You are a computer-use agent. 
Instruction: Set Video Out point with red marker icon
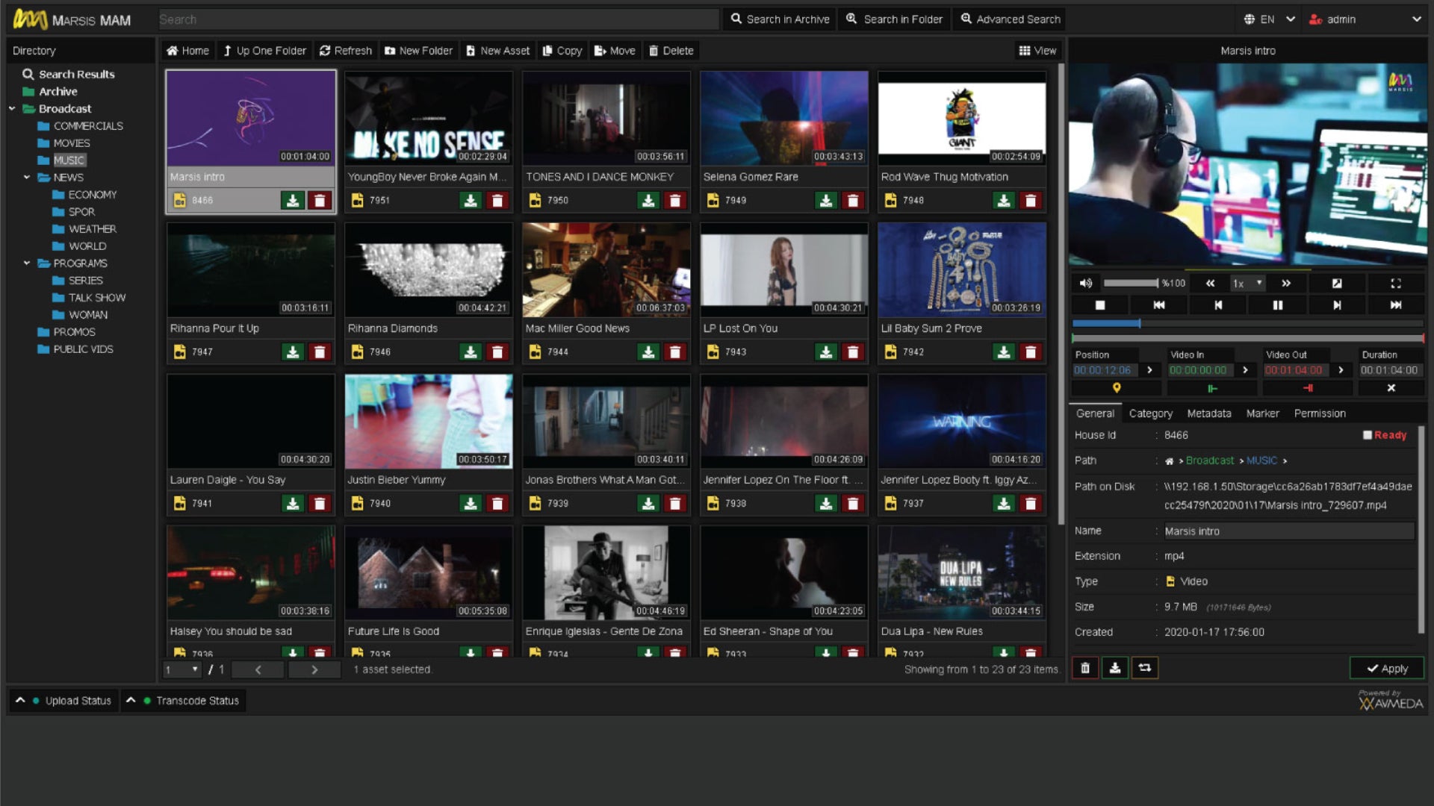tap(1307, 388)
